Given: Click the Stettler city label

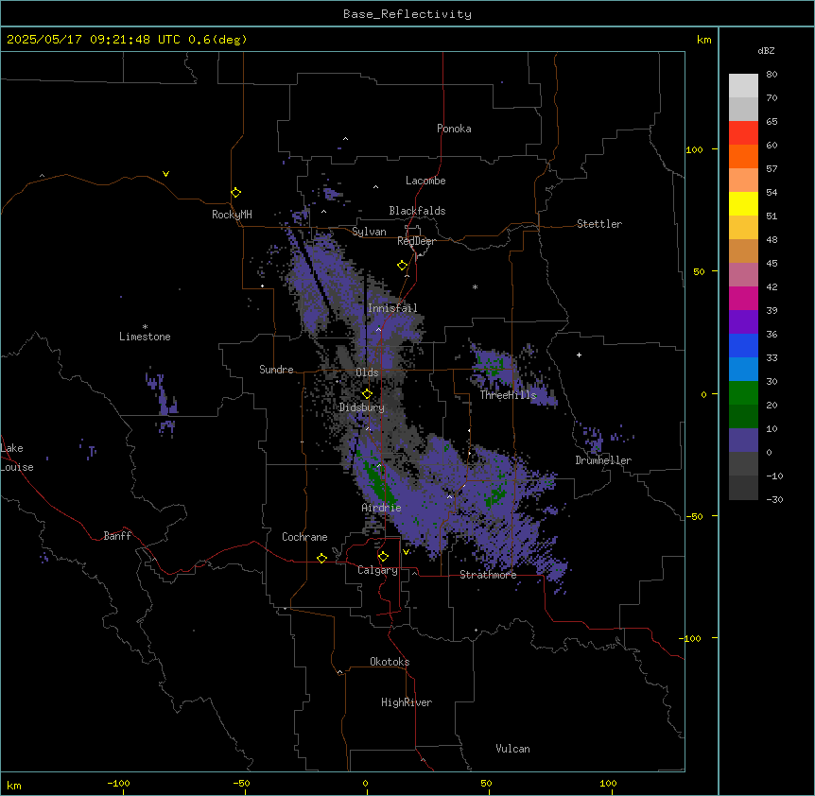Looking at the screenshot, I should (x=599, y=224).
